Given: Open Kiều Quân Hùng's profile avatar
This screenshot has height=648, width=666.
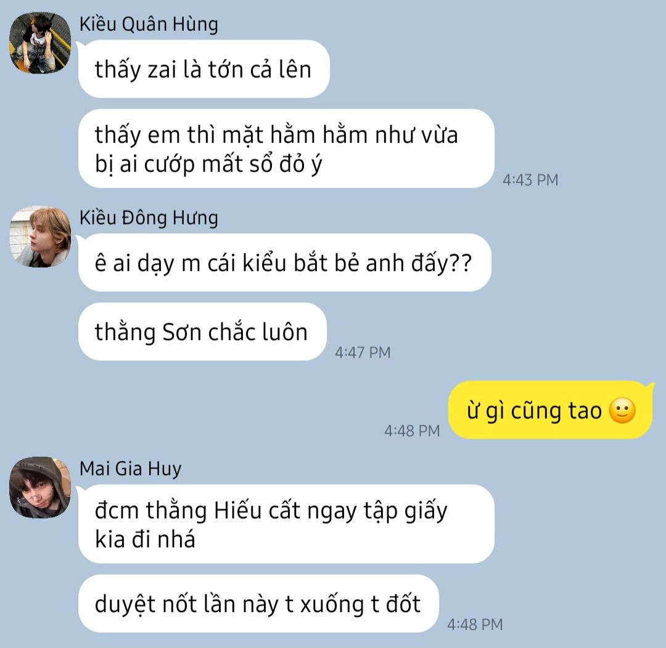Looking at the screenshot, I should (40, 43).
